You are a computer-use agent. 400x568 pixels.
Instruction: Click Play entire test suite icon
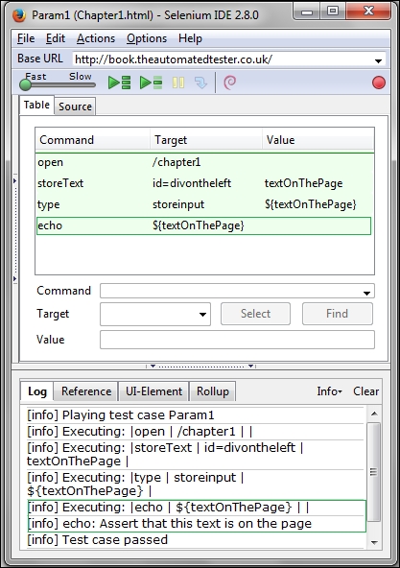[x=120, y=83]
